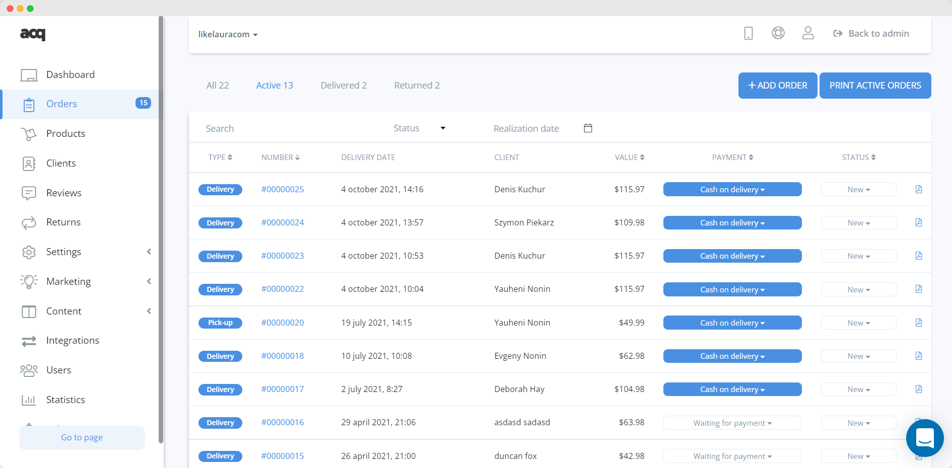The width and height of the screenshot is (952, 468).
Task: Click the Pick-up type badge
Action: click(x=220, y=323)
